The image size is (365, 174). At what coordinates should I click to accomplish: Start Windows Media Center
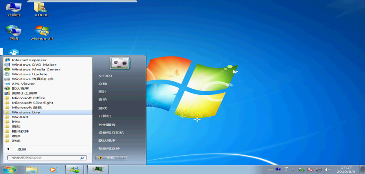tap(48, 70)
